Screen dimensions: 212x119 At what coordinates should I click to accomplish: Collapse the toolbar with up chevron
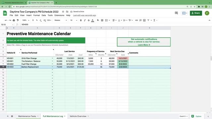click(x=209, y=20)
